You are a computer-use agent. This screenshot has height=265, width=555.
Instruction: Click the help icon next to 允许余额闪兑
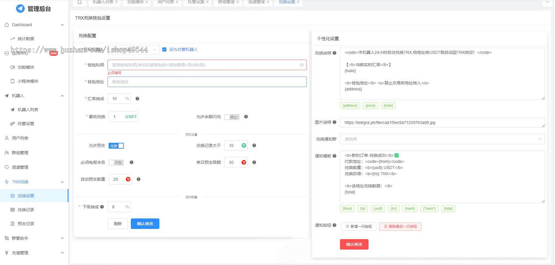246,117
